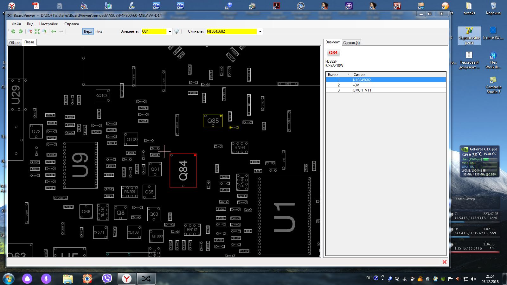
Task: Go forward with the right arrow icon
Action: (x=61, y=31)
